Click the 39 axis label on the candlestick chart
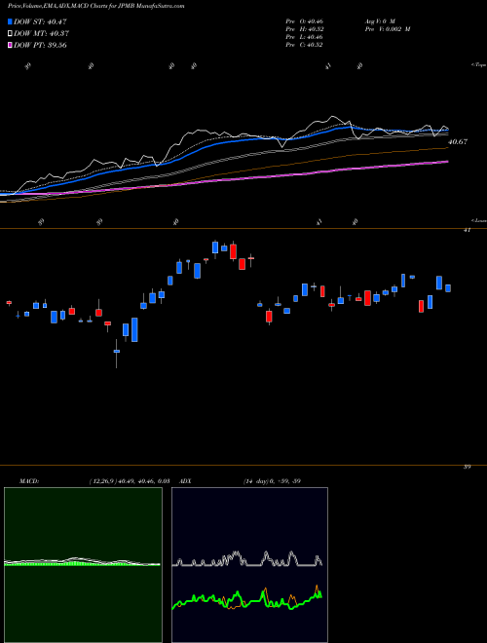Screen dimensions: 487x643 pos(467,467)
